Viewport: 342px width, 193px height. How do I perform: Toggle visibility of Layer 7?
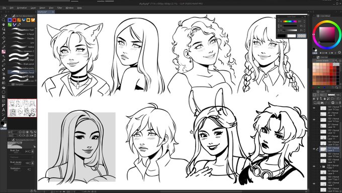(314, 184)
